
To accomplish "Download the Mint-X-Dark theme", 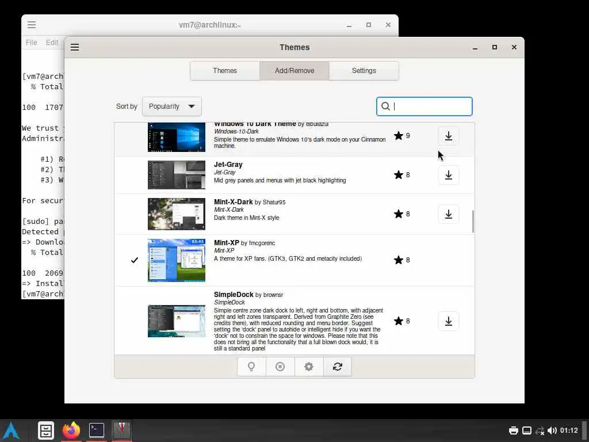I will tap(449, 214).
